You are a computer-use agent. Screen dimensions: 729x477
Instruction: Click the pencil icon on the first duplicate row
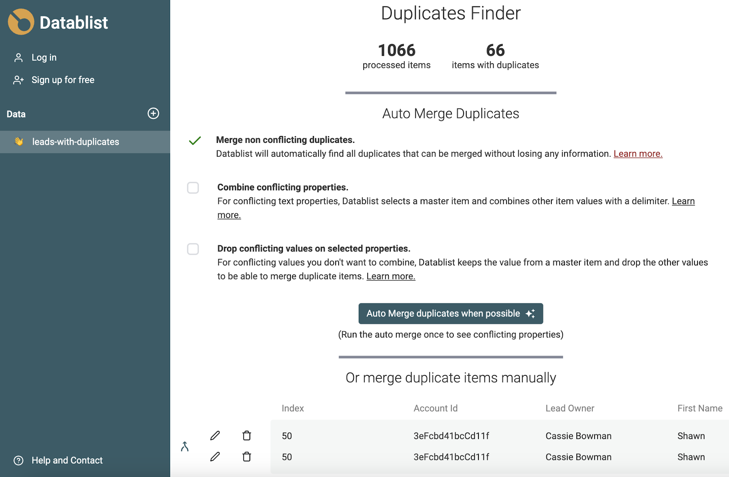(x=215, y=435)
